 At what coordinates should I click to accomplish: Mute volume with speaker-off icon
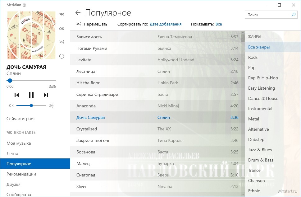click(11, 106)
